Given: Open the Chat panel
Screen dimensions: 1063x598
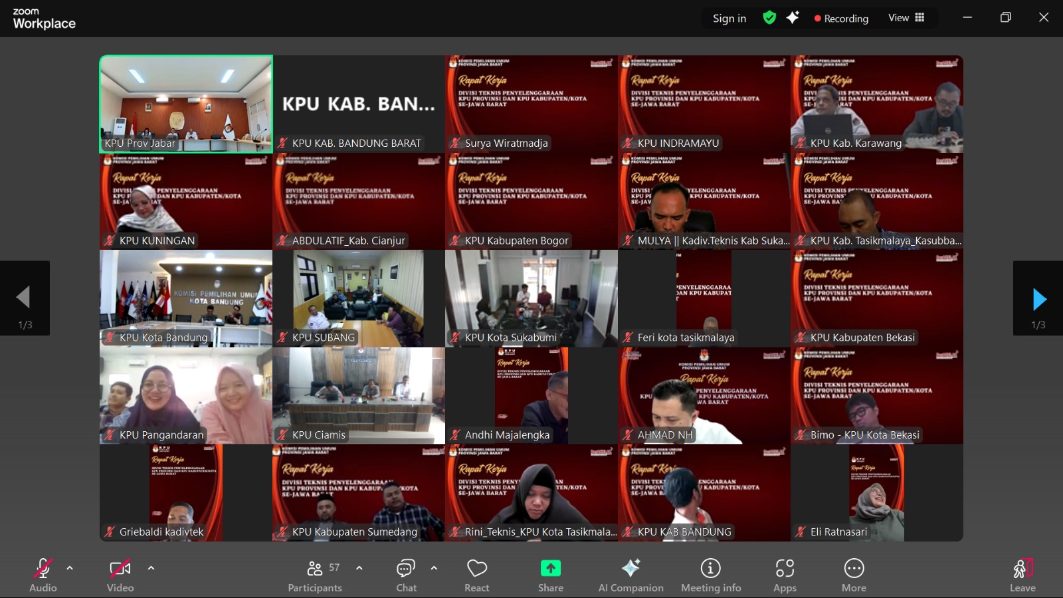Looking at the screenshot, I should point(405,569).
